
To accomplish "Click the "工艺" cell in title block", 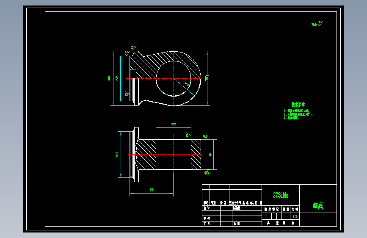I will pyautogui.click(x=207, y=224).
